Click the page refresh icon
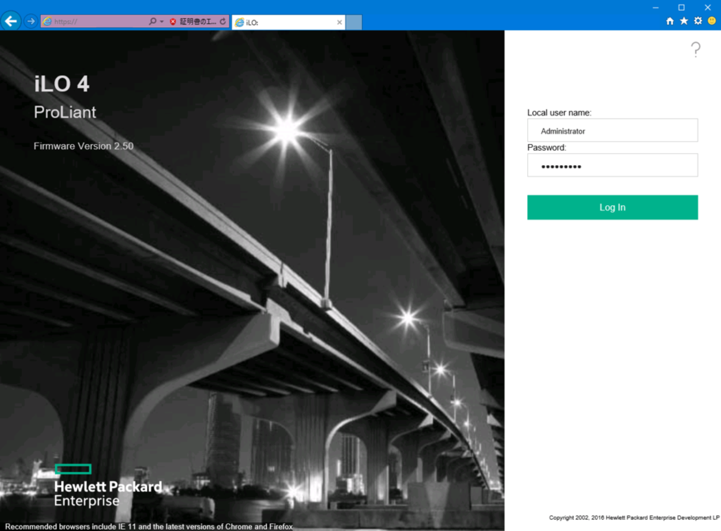This screenshot has height=531, width=721. [x=223, y=22]
